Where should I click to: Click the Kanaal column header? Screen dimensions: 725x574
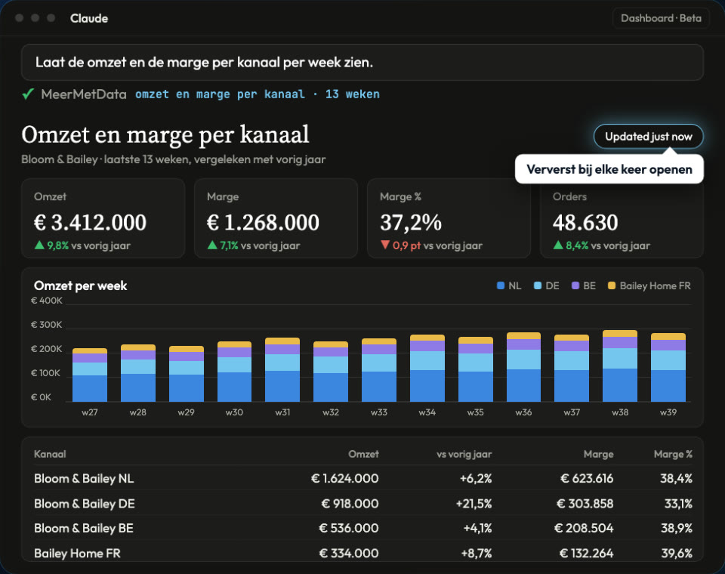pyautogui.click(x=50, y=454)
